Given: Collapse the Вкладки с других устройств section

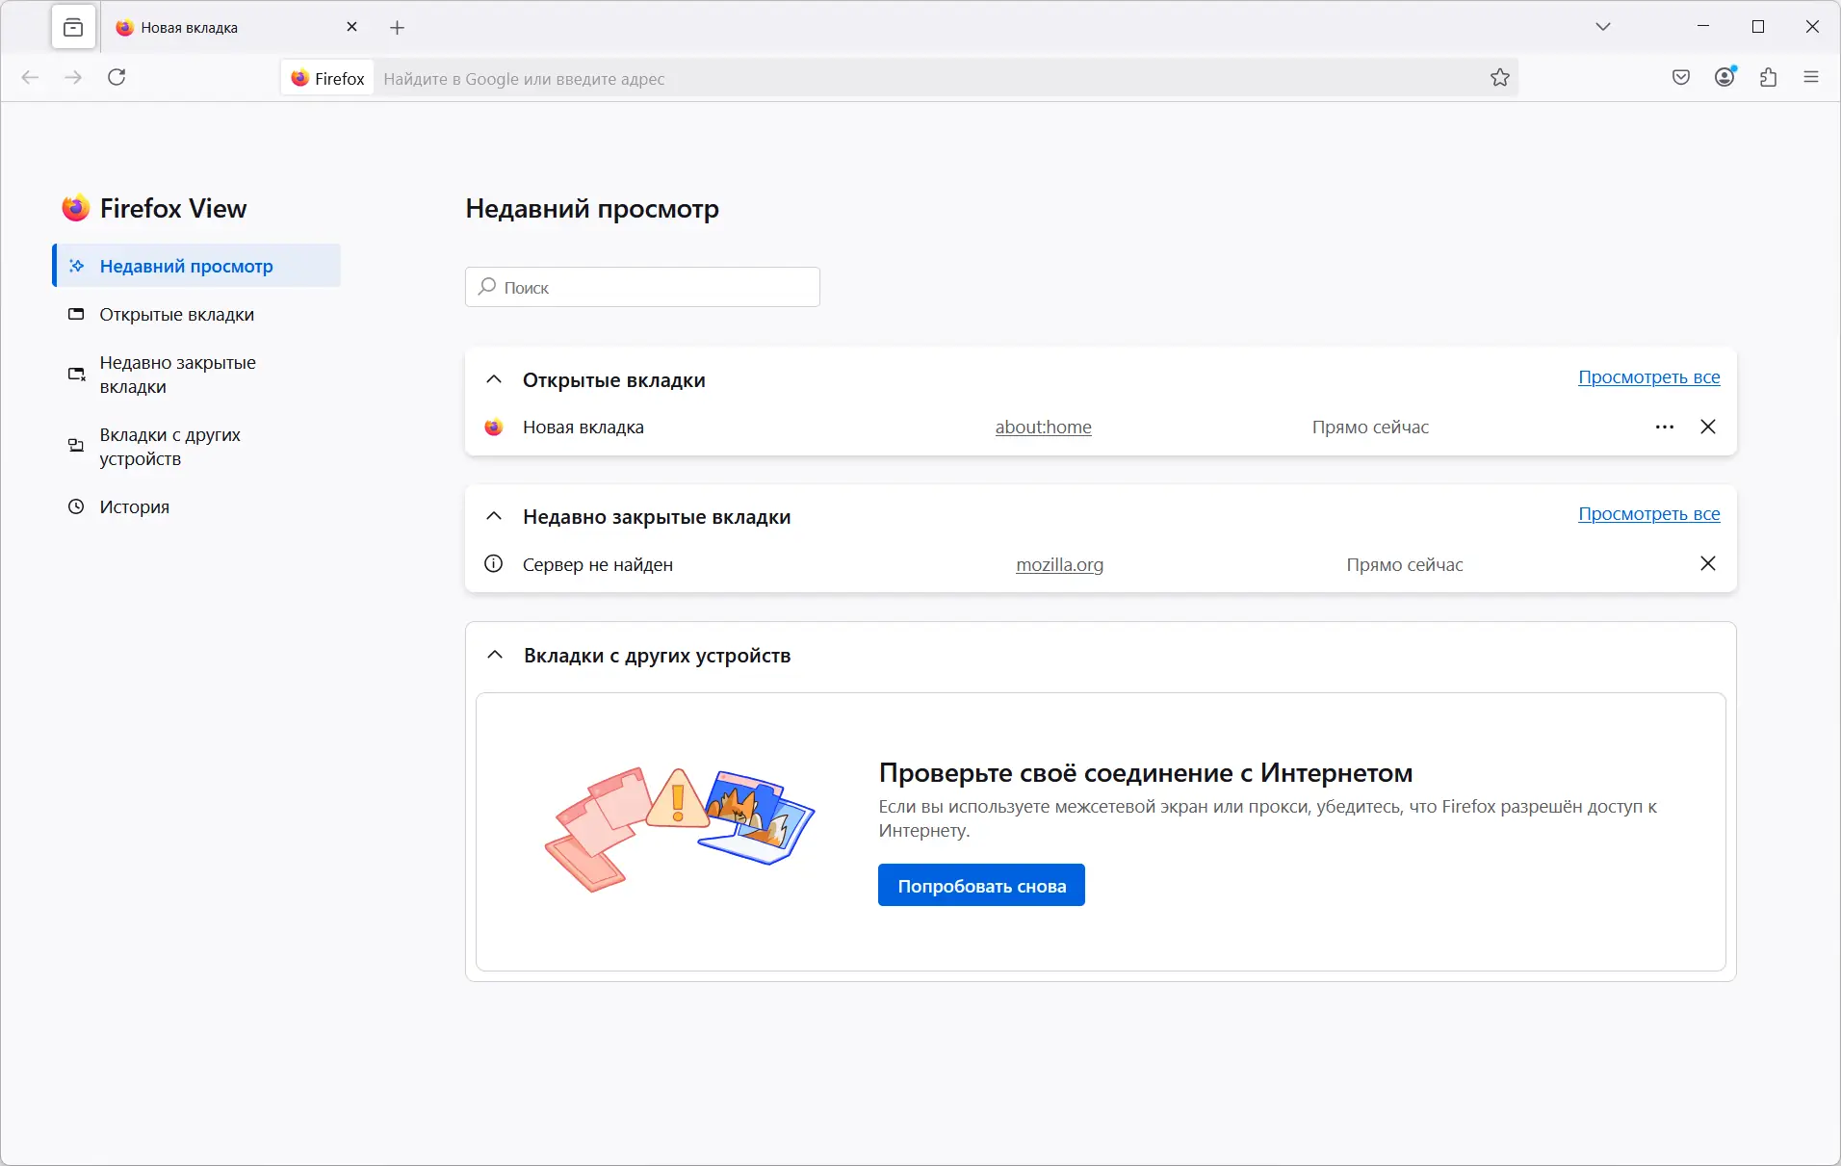Looking at the screenshot, I should coord(495,655).
